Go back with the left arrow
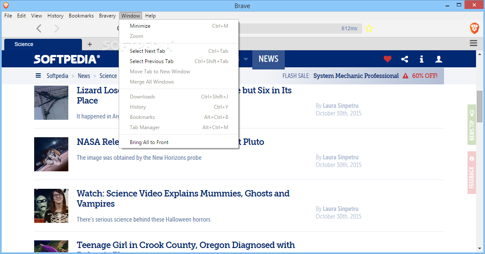 tap(39, 29)
